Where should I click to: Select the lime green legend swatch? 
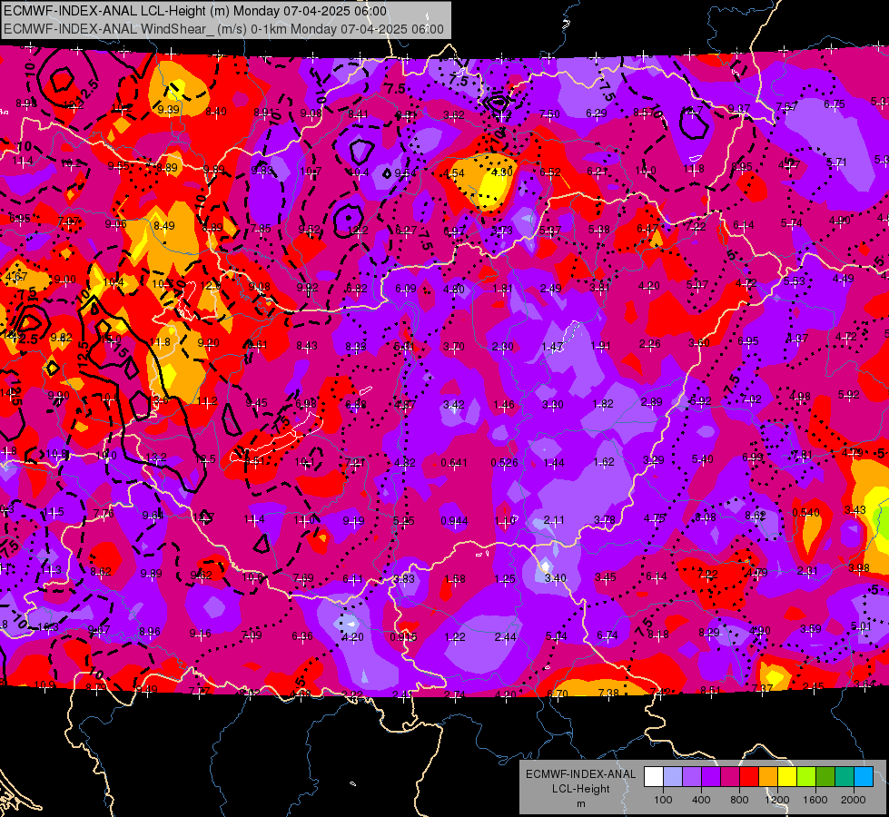[806, 777]
